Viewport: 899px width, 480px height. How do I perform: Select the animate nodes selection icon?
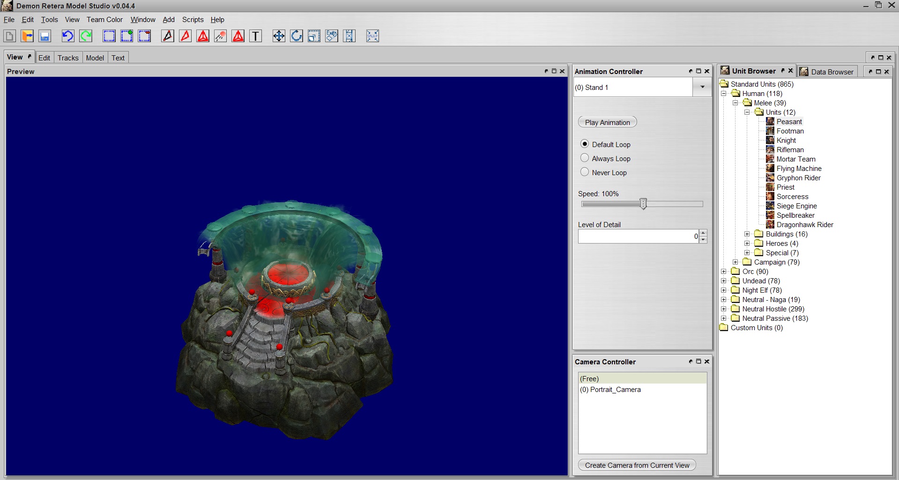click(x=221, y=36)
